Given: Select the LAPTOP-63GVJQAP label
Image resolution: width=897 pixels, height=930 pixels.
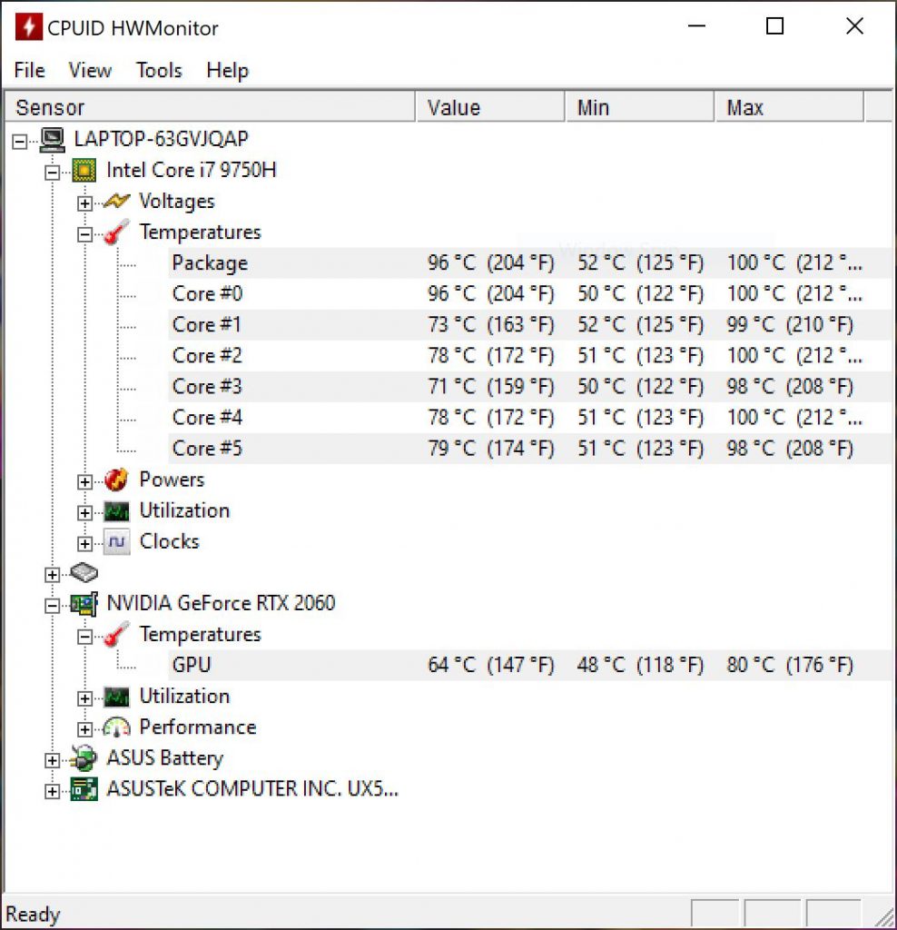Looking at the screenshot, I should 162,139.
